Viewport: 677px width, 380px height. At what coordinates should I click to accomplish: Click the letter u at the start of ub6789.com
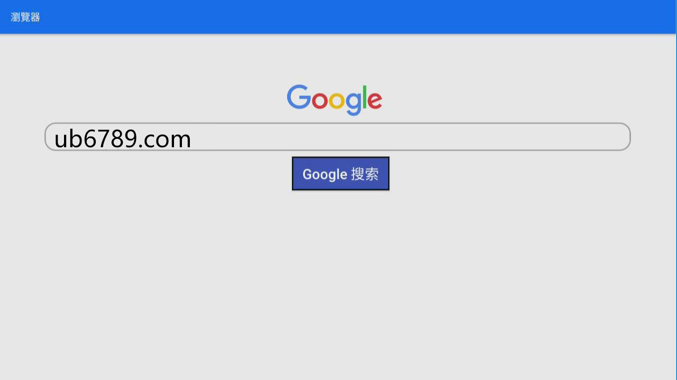(x=60, y=139)
